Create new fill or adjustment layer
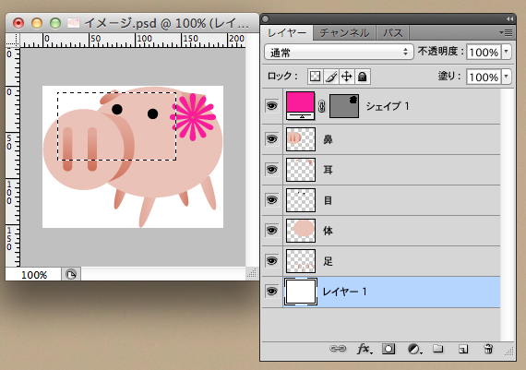Screen dimensions: 526x370 tap(414, 349)
